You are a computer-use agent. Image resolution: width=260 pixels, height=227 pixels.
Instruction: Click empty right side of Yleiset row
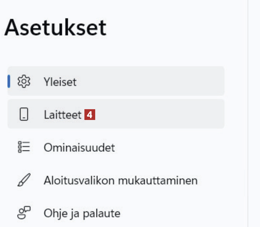tap(185, 82)
